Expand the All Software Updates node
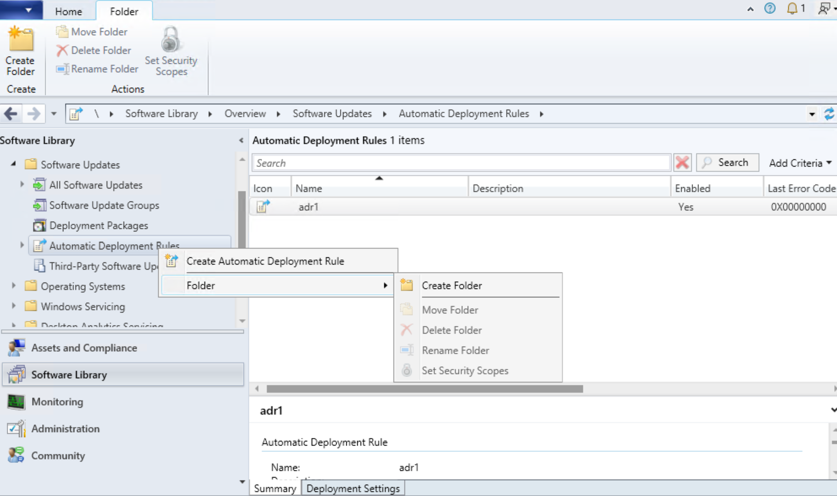 click(22, 184)
